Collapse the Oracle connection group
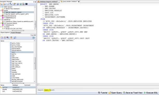The height and width of the screenshot is (95, 159). tap(1, 10)
